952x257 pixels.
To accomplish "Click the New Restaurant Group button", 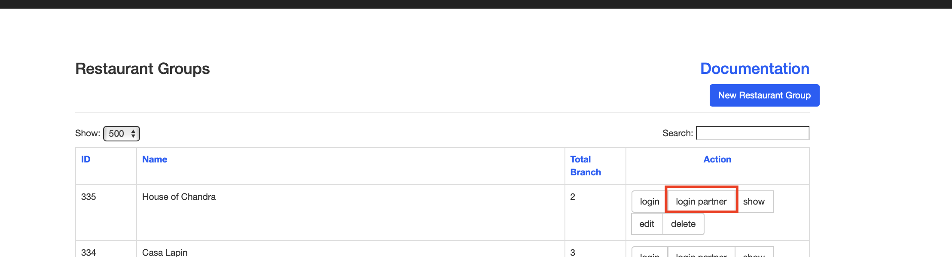I will pos(764,95).
